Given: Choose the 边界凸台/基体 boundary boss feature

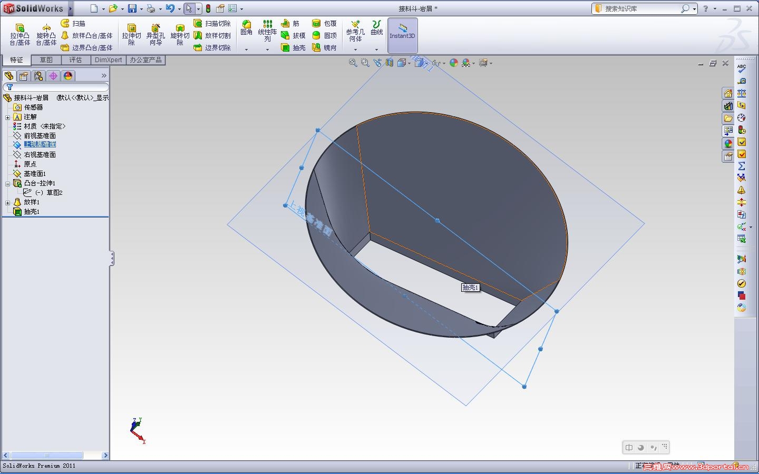Looking at the screenshot, I should point(87,47).
